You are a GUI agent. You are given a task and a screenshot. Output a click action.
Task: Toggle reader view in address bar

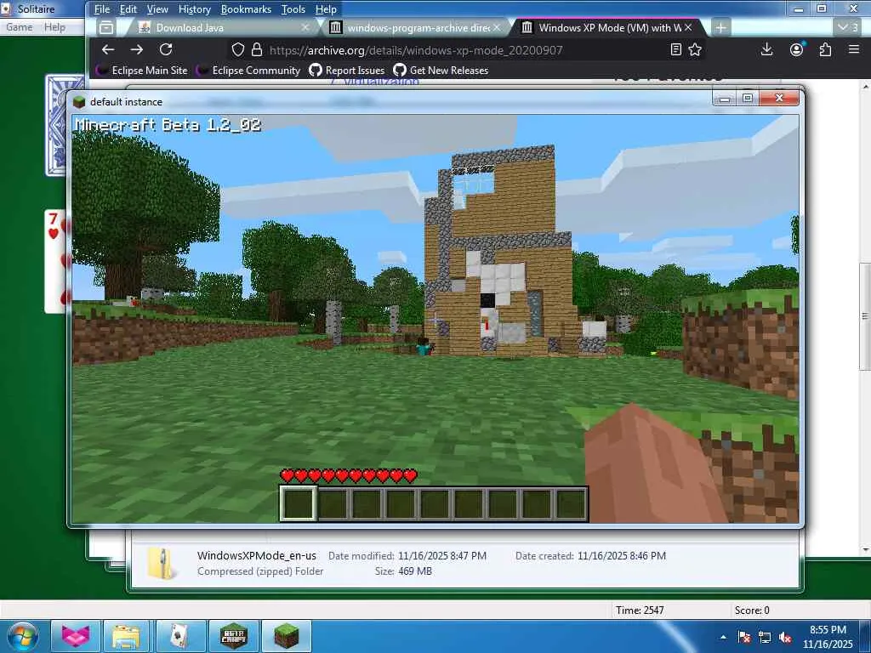click(676, 50)
